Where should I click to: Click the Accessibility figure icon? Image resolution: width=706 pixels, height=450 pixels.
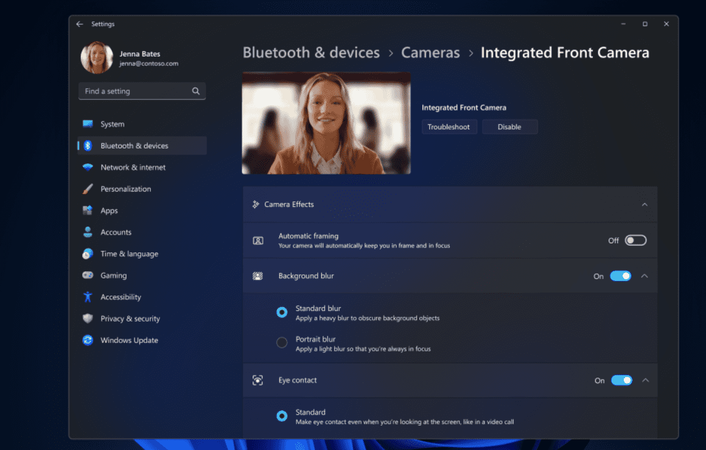tap(88, 297)
